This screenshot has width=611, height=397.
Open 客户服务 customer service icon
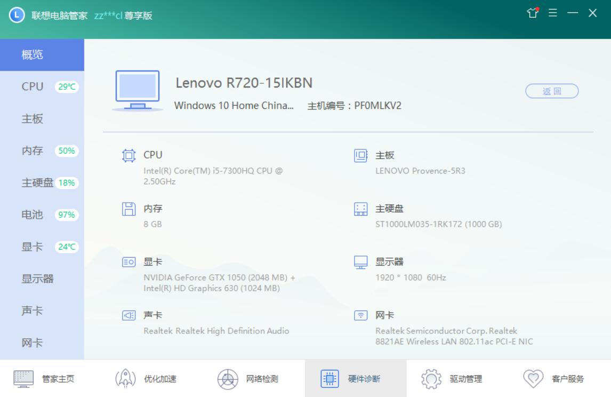coord(534,379)
